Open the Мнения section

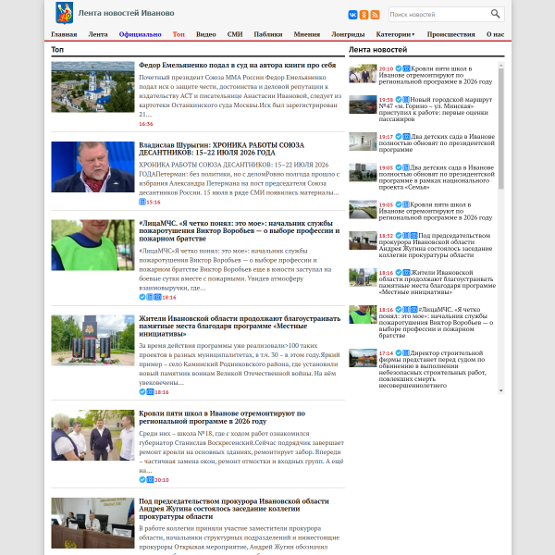[x=307, y=34]
